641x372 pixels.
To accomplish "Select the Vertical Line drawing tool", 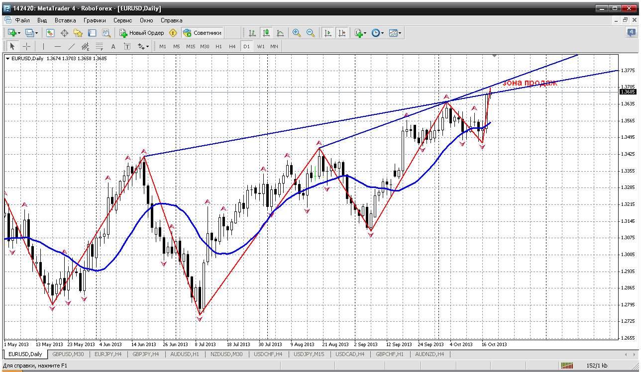I will pos(44,46).
